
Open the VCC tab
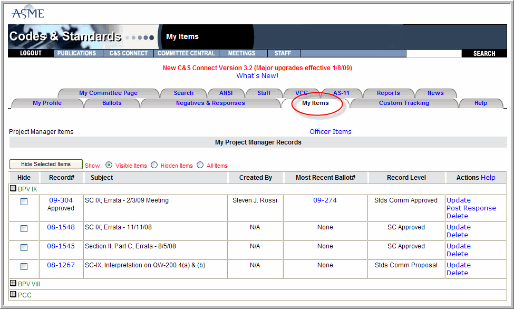pos(301,93)
